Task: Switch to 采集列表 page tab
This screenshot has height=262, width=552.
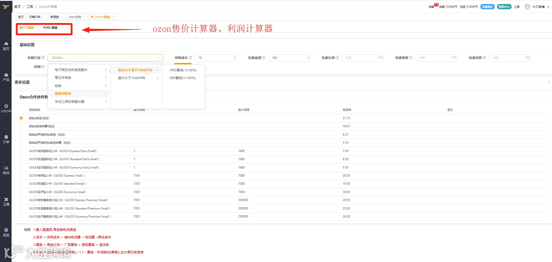Action: pyautogui.click(x=35, y=17)
